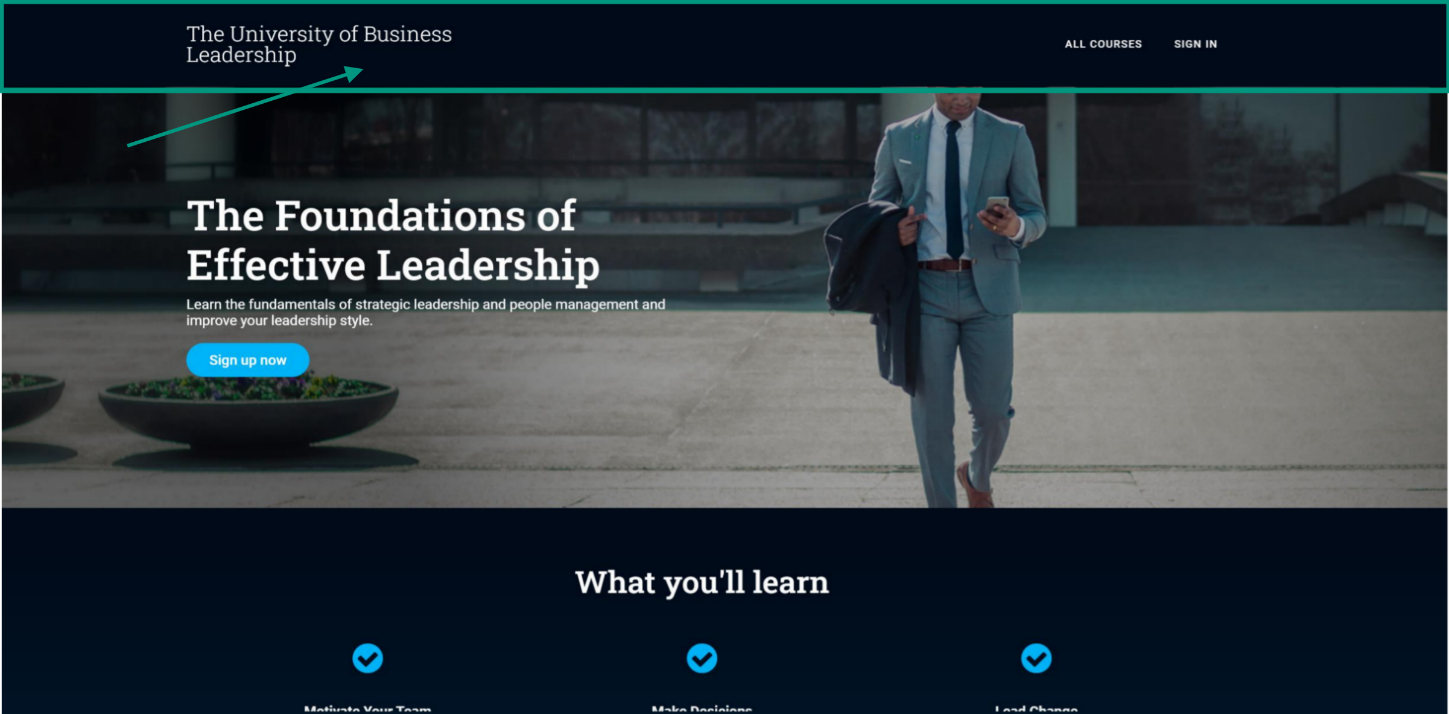Click the flower planter bowl in hero image
This screenshot has width=1449, height=714.
248,416
